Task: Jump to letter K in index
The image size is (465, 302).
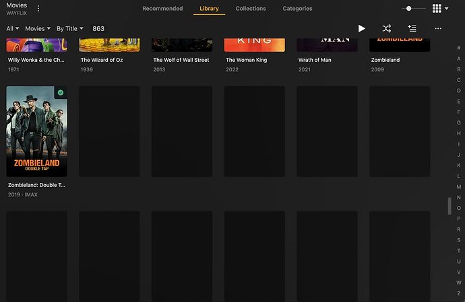Action: (459, 165)
